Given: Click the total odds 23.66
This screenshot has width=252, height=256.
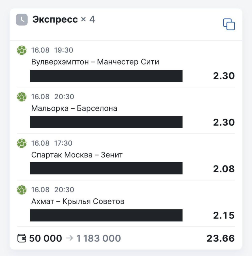Looking at the screenshot, I should point(221,238).
